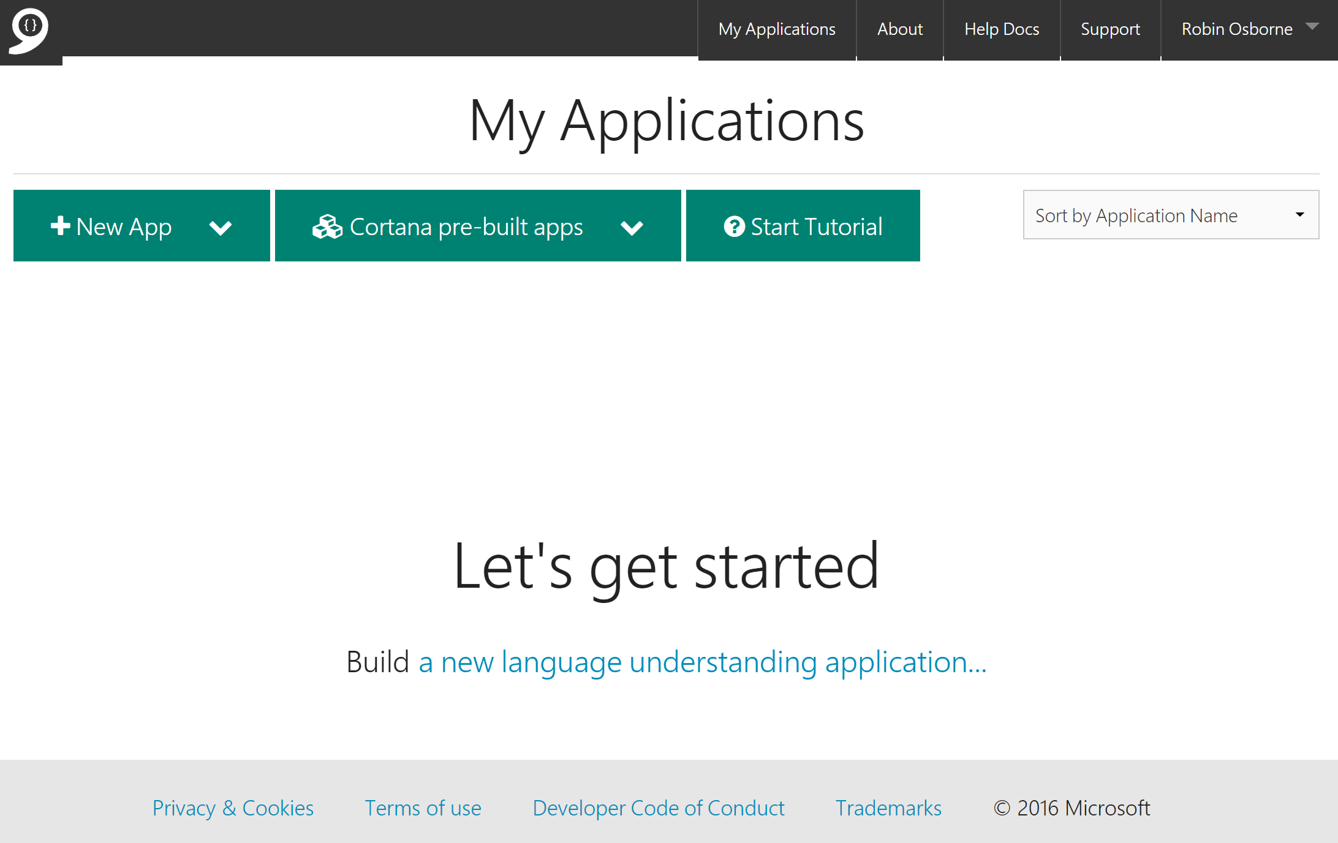The image size is (1338, 843).
Task: Follow the new language understanding application link
Action: [x=703, y=662]
